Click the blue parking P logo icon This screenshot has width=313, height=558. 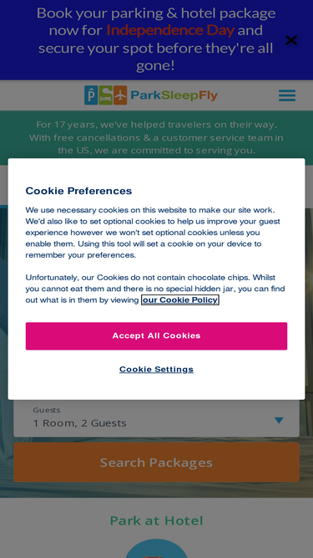pyautogui.click(x=91, y=95)
